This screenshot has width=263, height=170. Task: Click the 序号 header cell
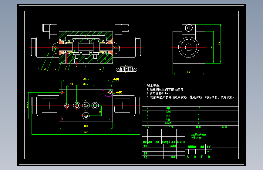147,127
